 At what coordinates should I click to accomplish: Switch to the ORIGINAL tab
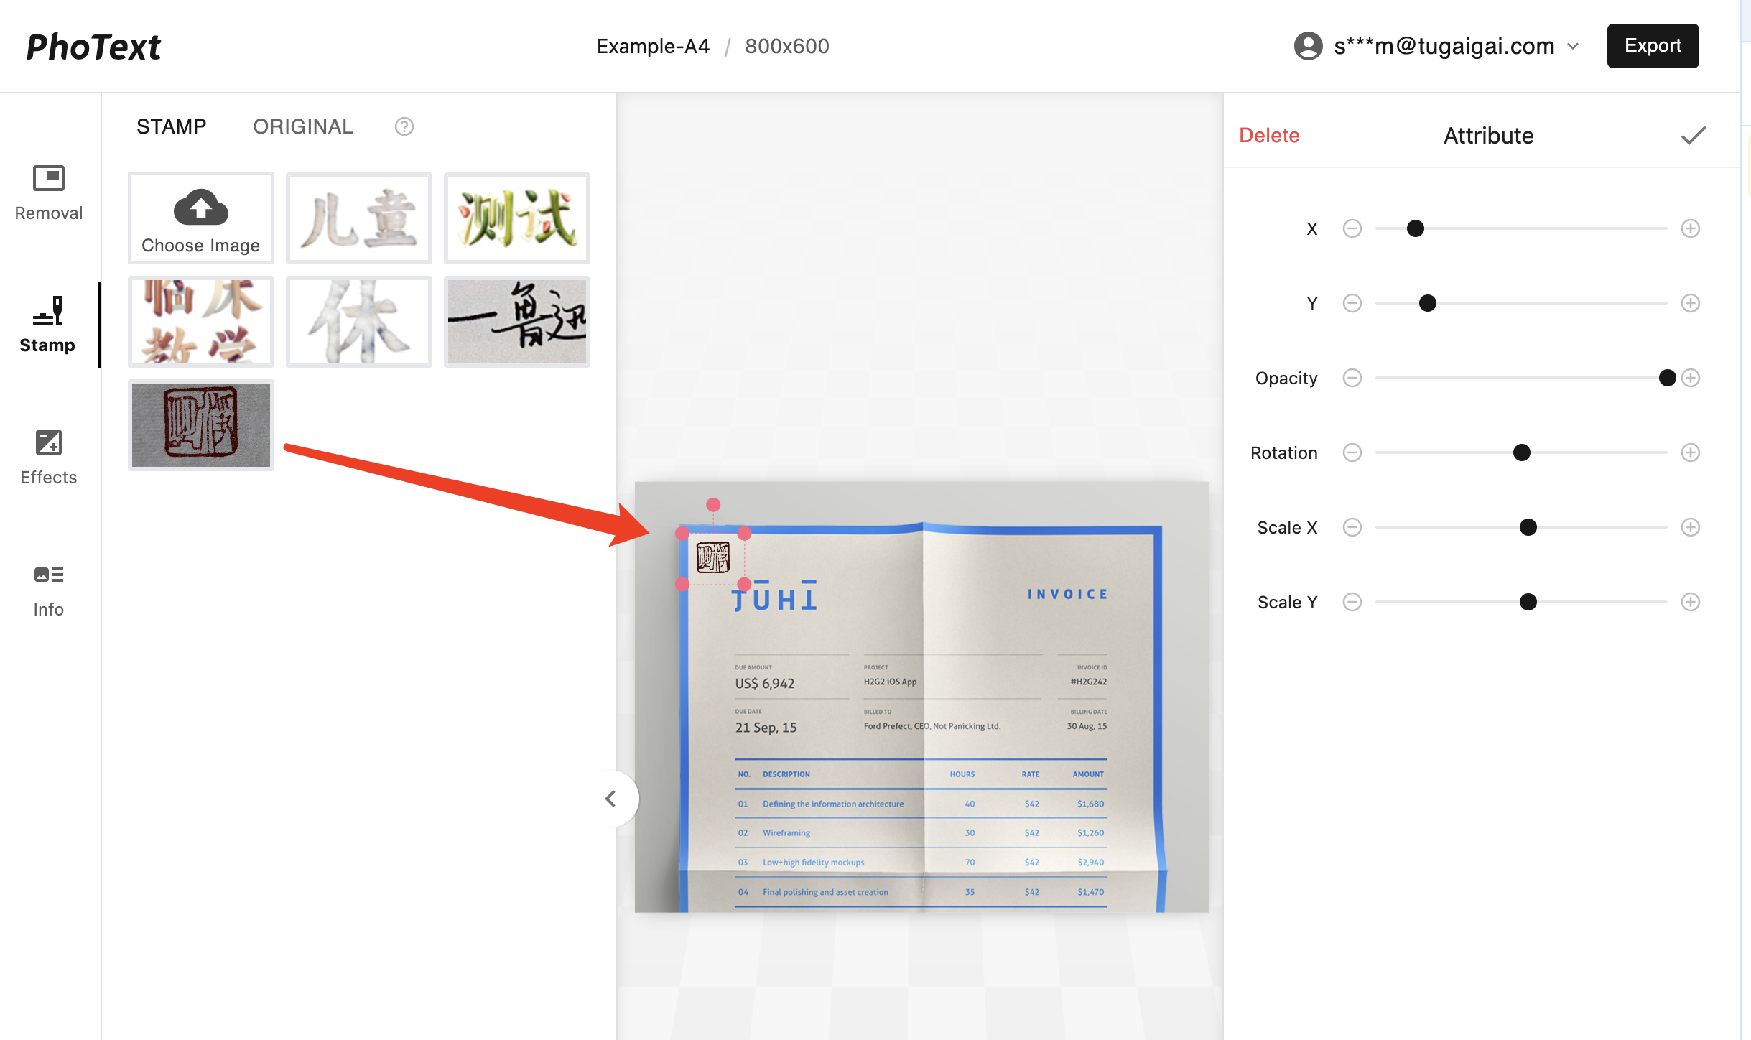[302, 126]
